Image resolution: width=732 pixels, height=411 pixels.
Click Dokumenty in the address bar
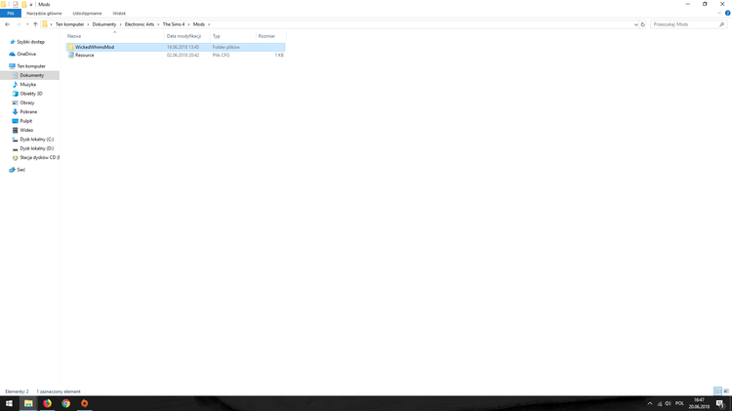tap(104, 24)
